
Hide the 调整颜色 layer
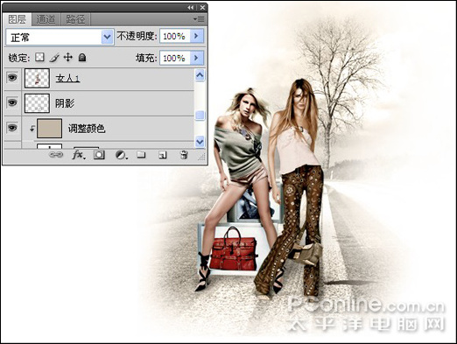tap(12, 128)
